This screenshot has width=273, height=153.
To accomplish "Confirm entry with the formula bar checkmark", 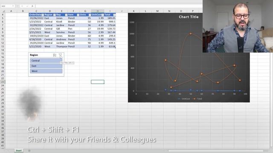I will point(27,6).
